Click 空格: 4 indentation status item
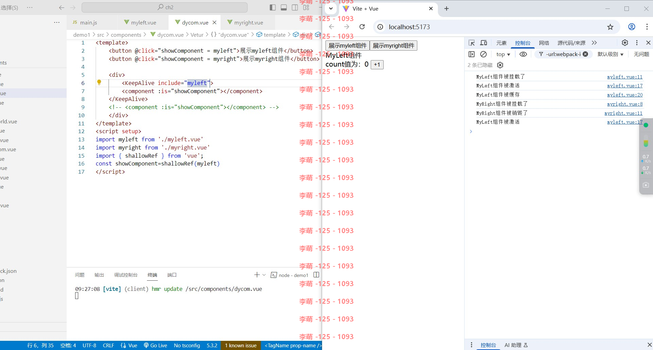The image size is (653, 350). pyautogui.click(x=68, y=345)
